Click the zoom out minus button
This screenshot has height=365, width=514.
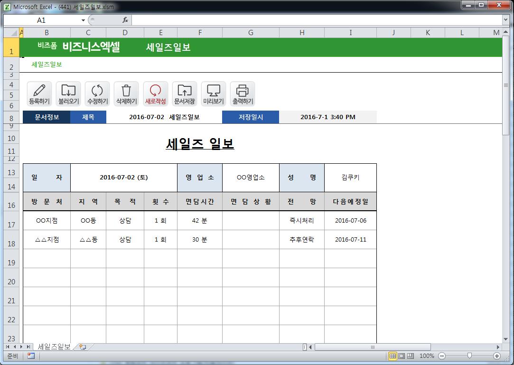(442, 356)
